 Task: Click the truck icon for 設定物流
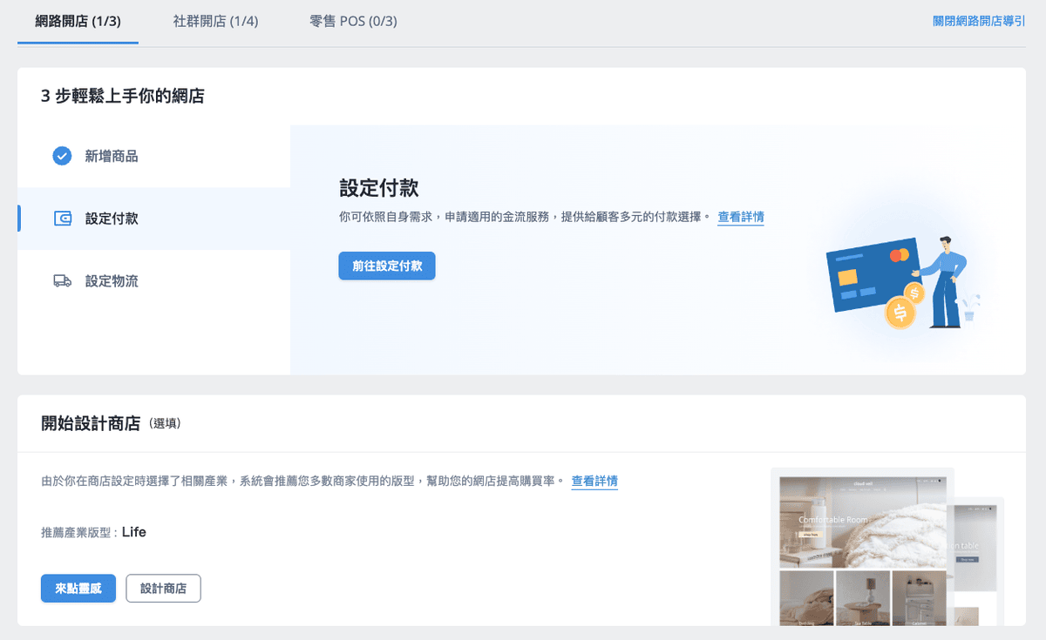[x=62, y=281]
